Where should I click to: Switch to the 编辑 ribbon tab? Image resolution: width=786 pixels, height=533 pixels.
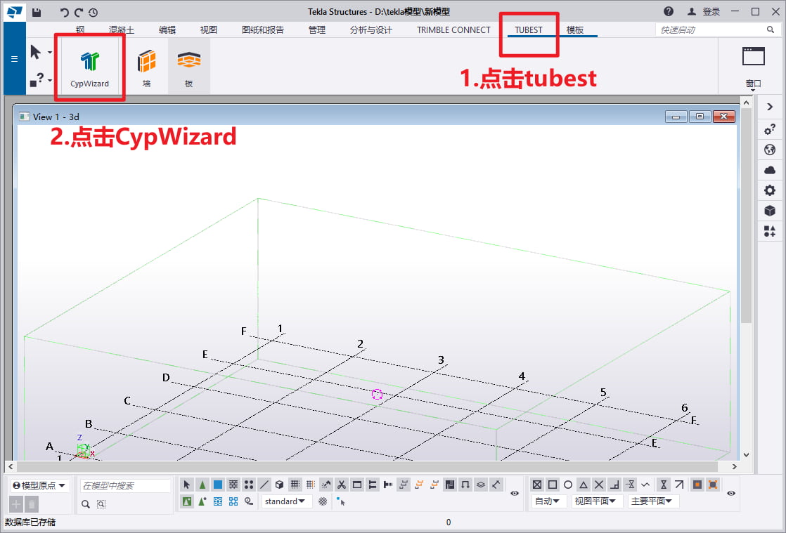pyautogui.click(x=167, y=30)
